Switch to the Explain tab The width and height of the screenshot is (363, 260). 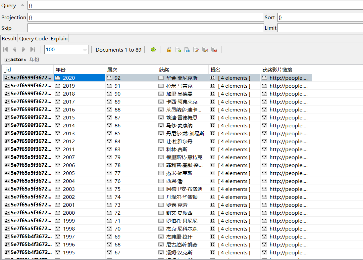pos(59,38)
